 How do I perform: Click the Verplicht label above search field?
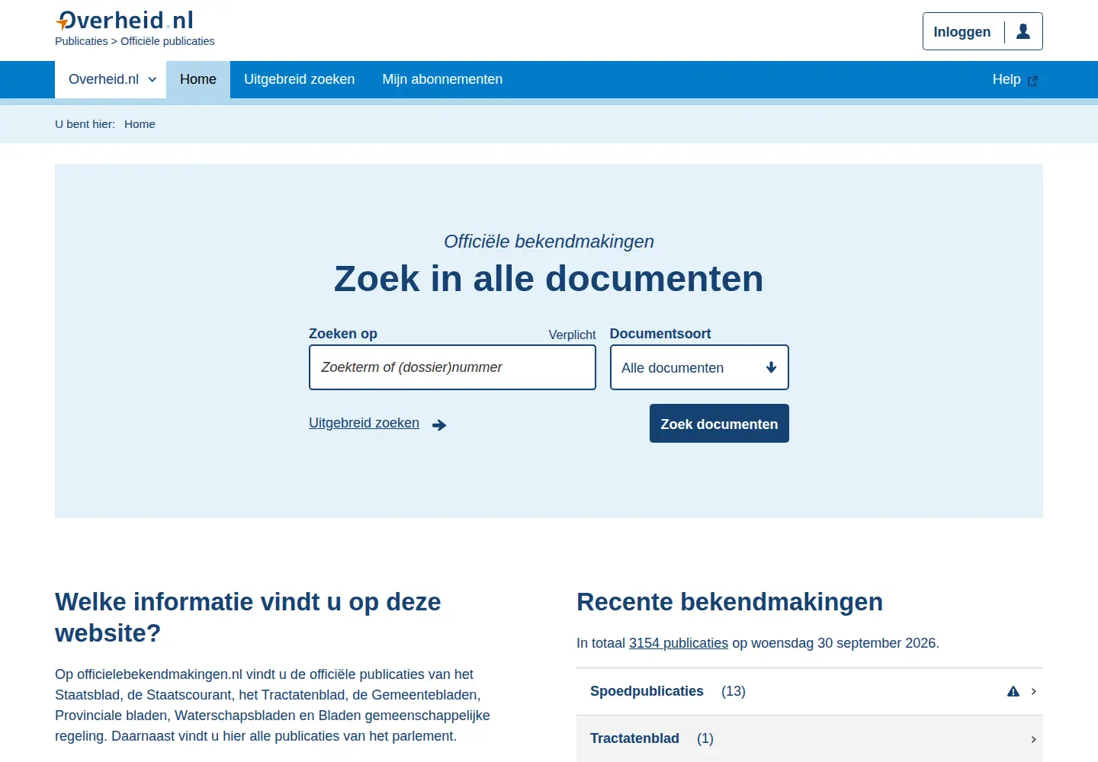coord(572,335)
